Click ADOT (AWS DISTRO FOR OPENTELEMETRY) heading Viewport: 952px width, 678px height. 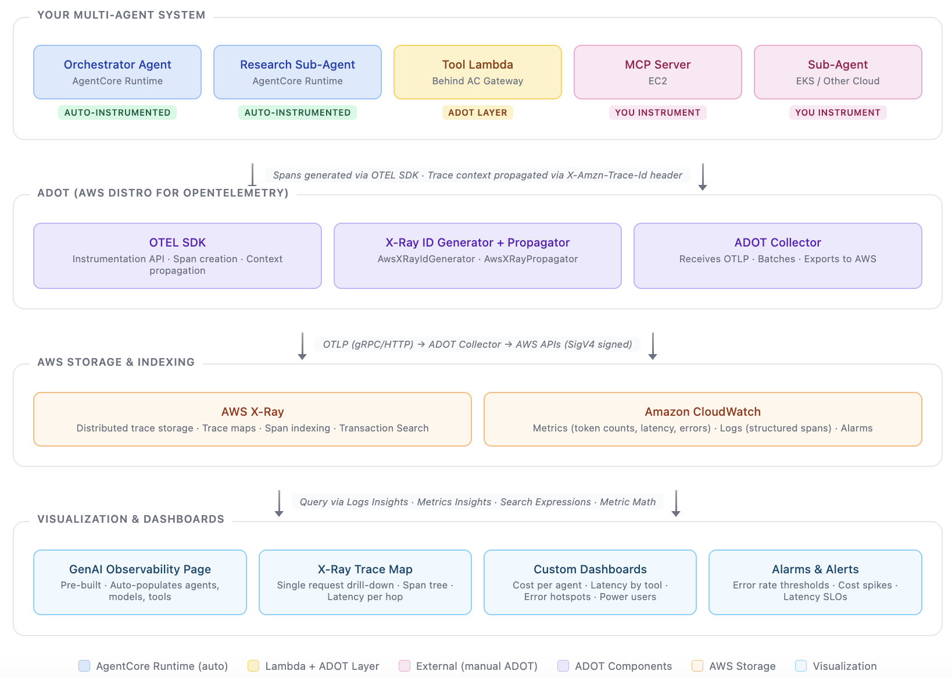163,193
